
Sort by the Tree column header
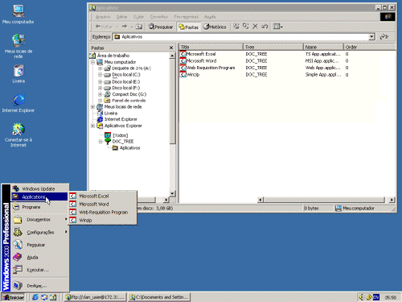(273, 47)
